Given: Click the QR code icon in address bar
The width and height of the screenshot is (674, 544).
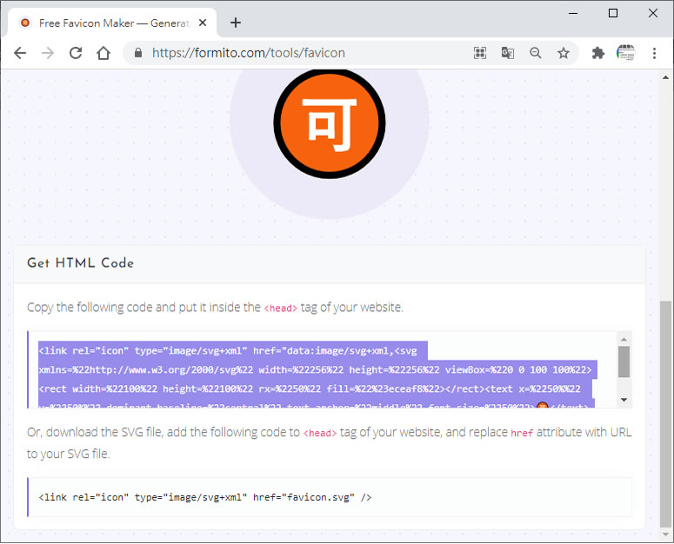Looking at the screenshot, I should [x=480, y=53].
